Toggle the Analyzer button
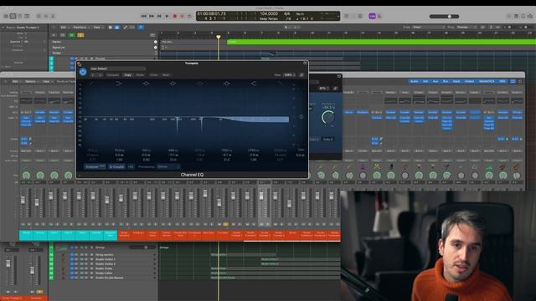Screen dimensions: 536x301 [x=95, y=166]
